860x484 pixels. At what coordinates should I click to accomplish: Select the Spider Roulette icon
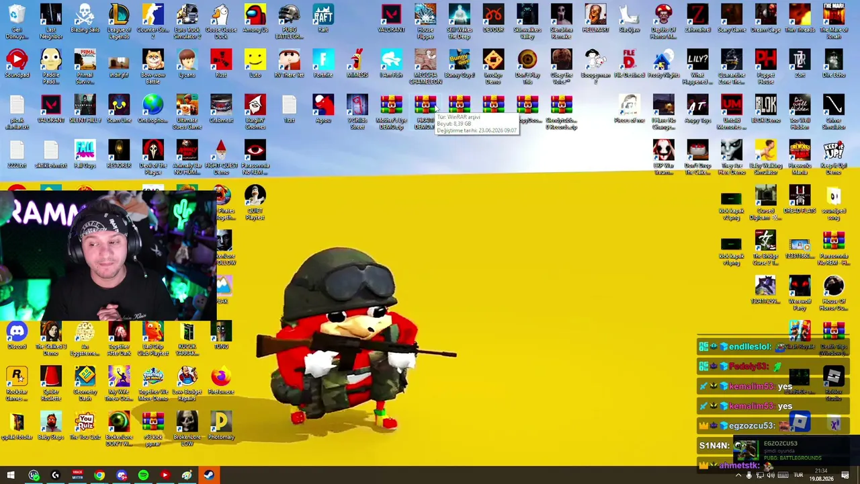(50, 384)
